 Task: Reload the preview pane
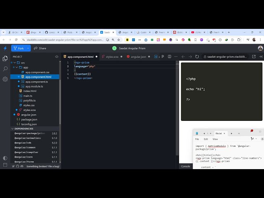click(197, 57)
